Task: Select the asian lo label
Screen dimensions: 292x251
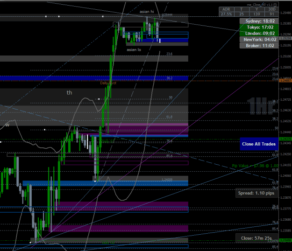Action: pyautogui.click(x=134, y=49)
